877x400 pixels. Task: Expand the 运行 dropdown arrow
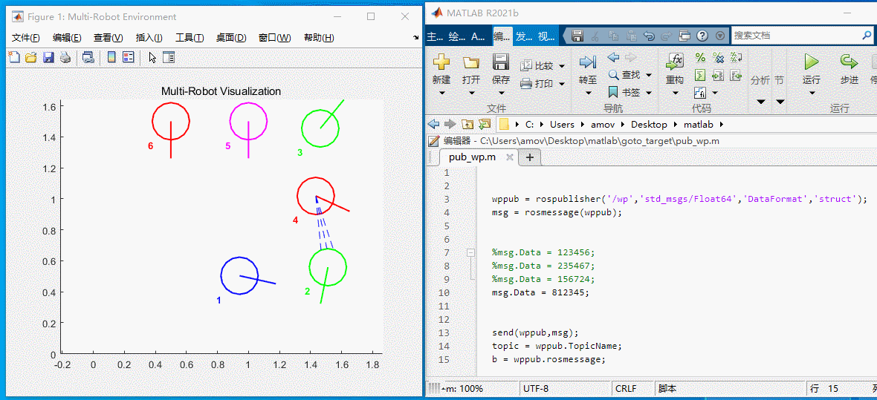pos(811,93)
